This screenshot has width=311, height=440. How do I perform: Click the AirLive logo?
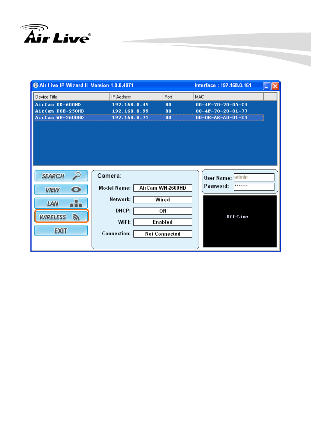55,34
